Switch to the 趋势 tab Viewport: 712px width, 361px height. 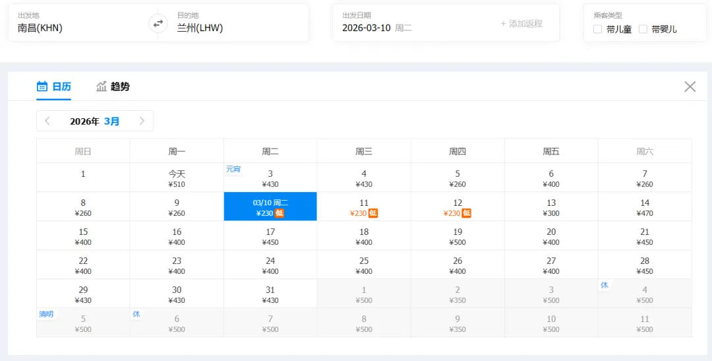point(113,86)
